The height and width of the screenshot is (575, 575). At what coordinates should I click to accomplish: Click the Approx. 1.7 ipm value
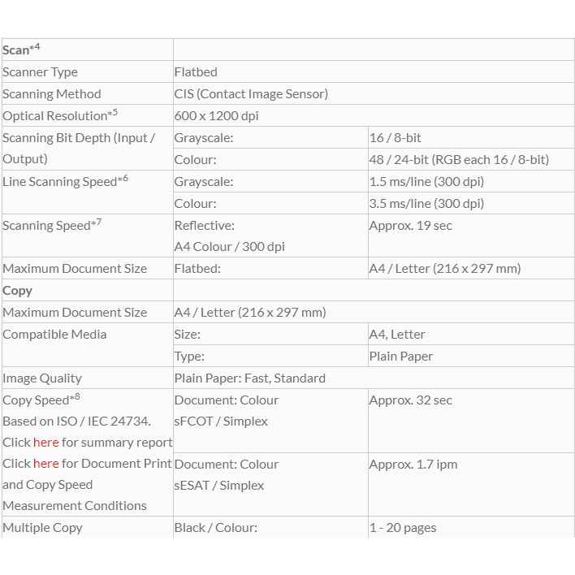tap(413, 465)
